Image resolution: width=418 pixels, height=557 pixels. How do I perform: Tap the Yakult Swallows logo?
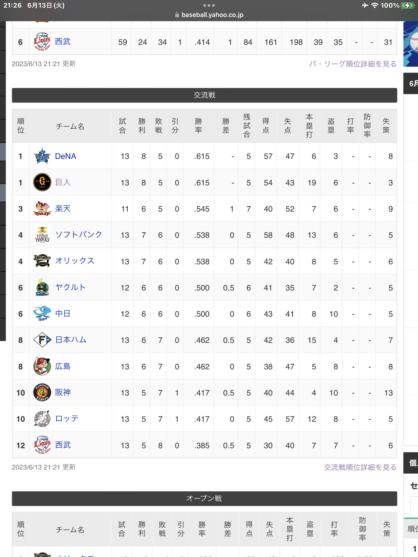(x=42, y=287)
